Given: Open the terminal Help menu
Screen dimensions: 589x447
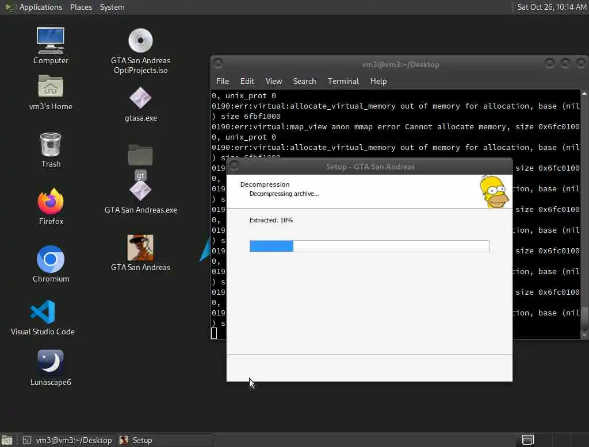Looking at the screenshot, I should coord(378,81).
